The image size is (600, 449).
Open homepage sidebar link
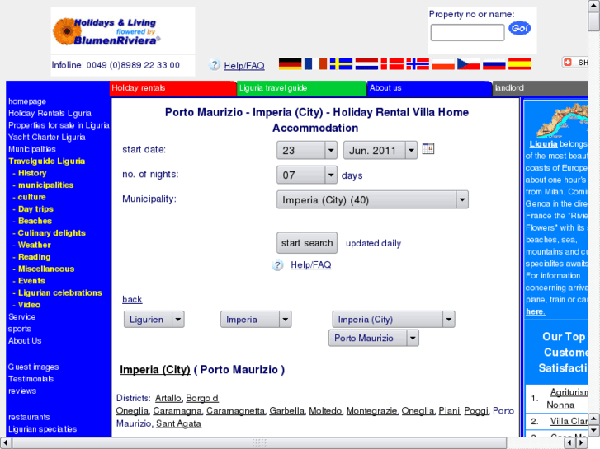point(27,101)
